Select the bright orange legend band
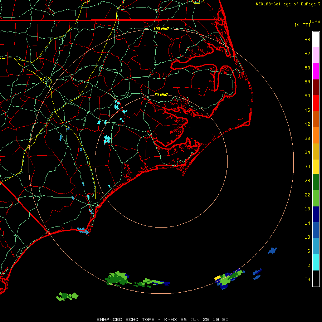This screenshot has height=322, width=322. pos(316,135)
